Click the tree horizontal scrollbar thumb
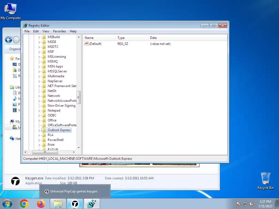Screen dimensions: 279x209 (x=45, y=152)
